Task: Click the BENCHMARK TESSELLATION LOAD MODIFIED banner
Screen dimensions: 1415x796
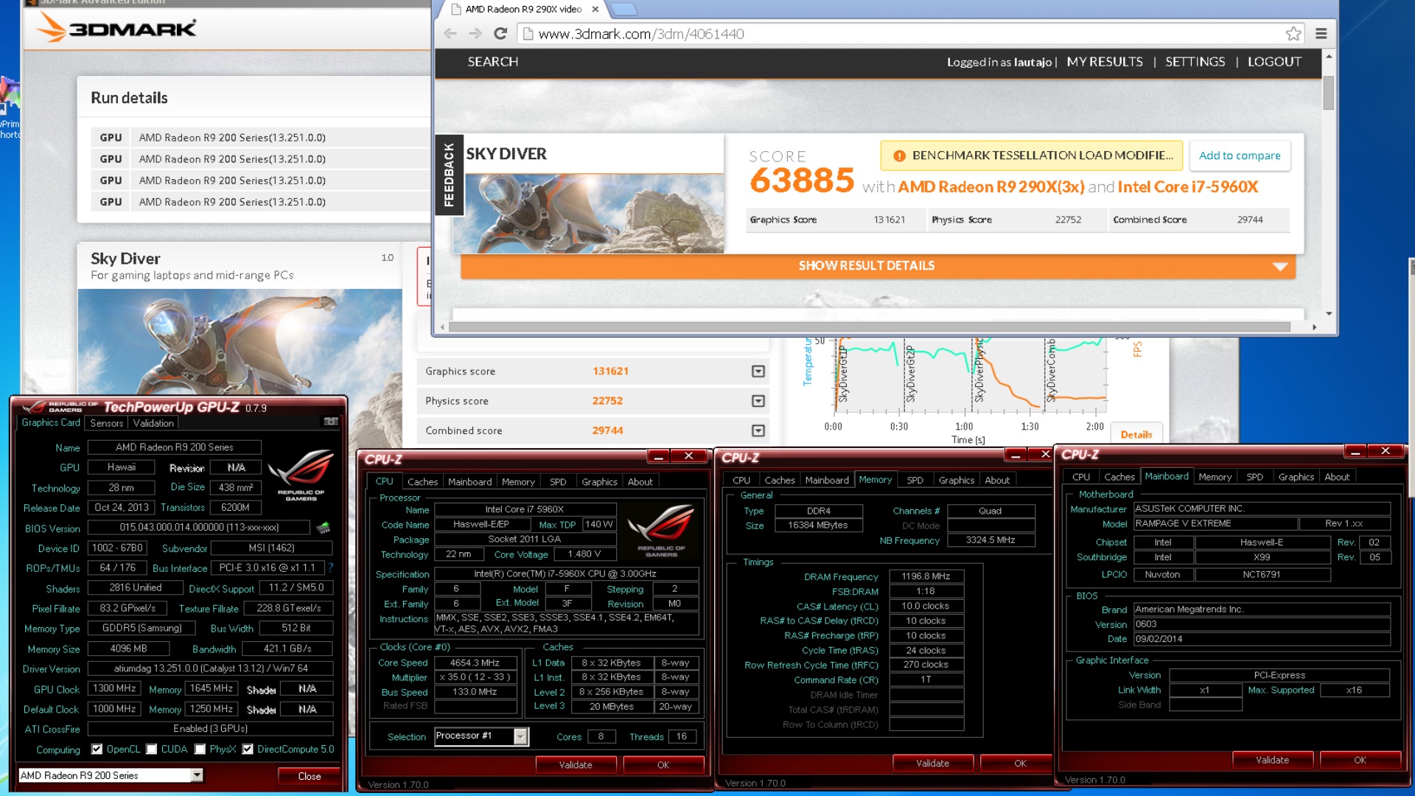Action: click(1032, 156)
